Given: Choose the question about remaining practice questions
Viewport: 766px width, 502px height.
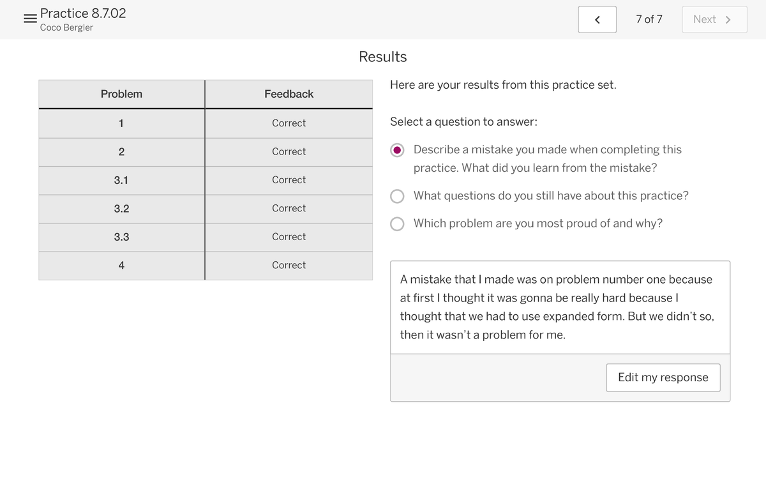Looking at the screenshot, I should pyautogui.click(x=397, y=196).
